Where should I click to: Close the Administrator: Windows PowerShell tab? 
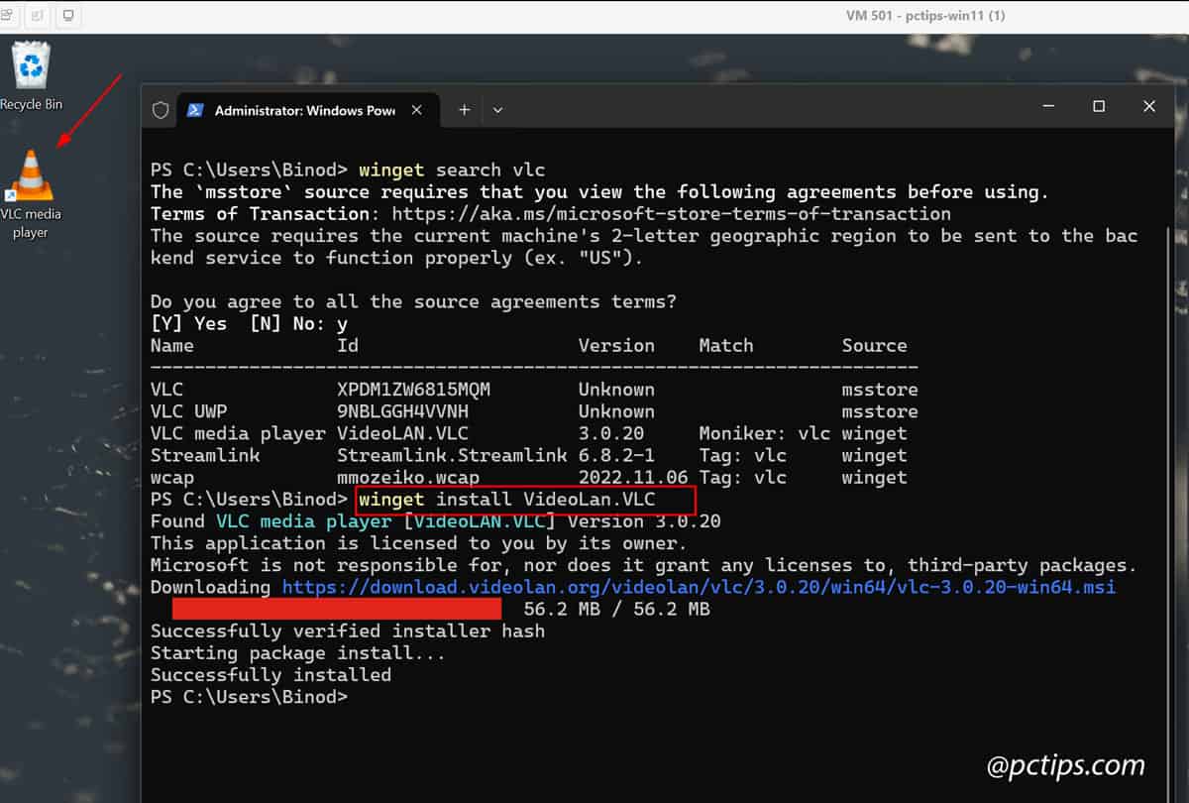coord(416,110)
